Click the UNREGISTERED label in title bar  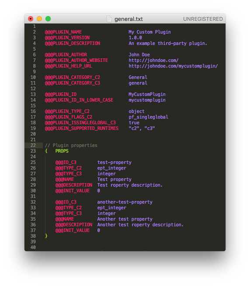point(203,19)
